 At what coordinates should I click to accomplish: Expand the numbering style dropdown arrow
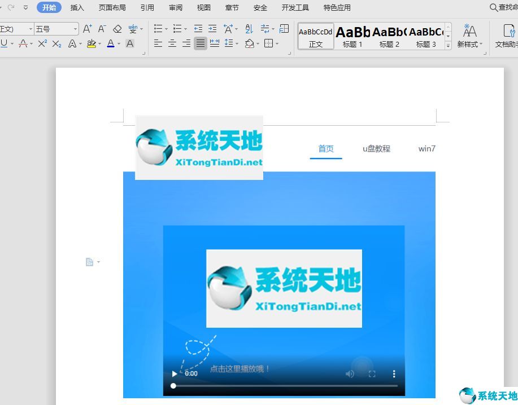point(186,29)
